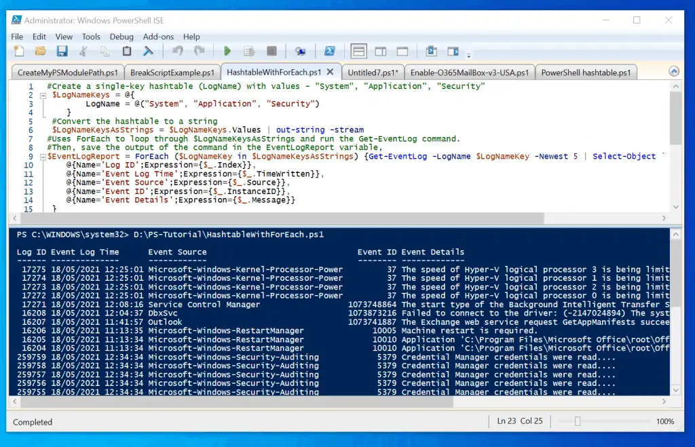Screen dimensions: 695x447
Task: Save the script with the floppy disk icon
Action: click(62, 52)
